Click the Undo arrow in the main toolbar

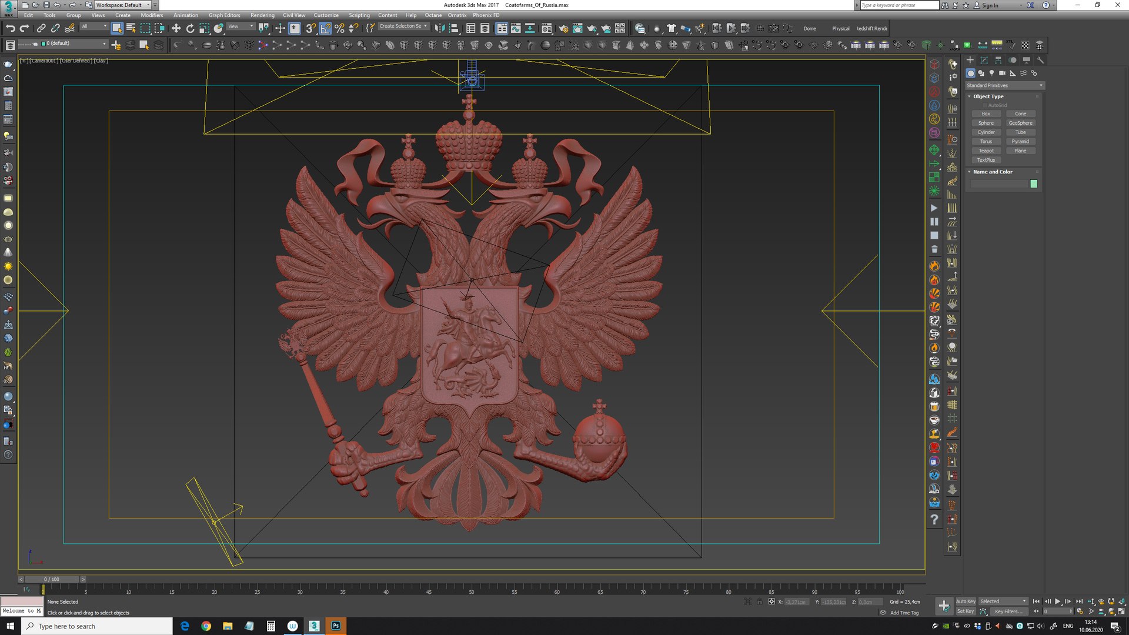[10, 28]
